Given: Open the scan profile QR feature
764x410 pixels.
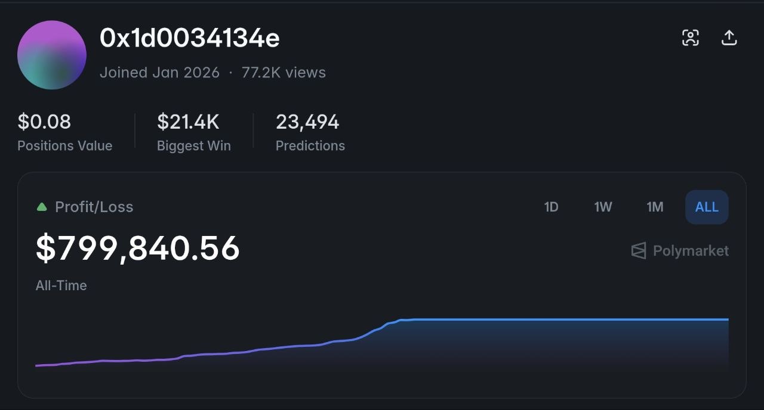Looking at the screenshot, I should 691,37.
